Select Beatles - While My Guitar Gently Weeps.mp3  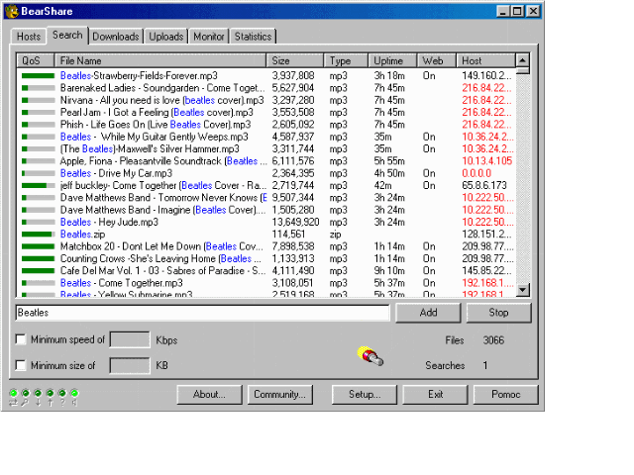tap(155, 137)
